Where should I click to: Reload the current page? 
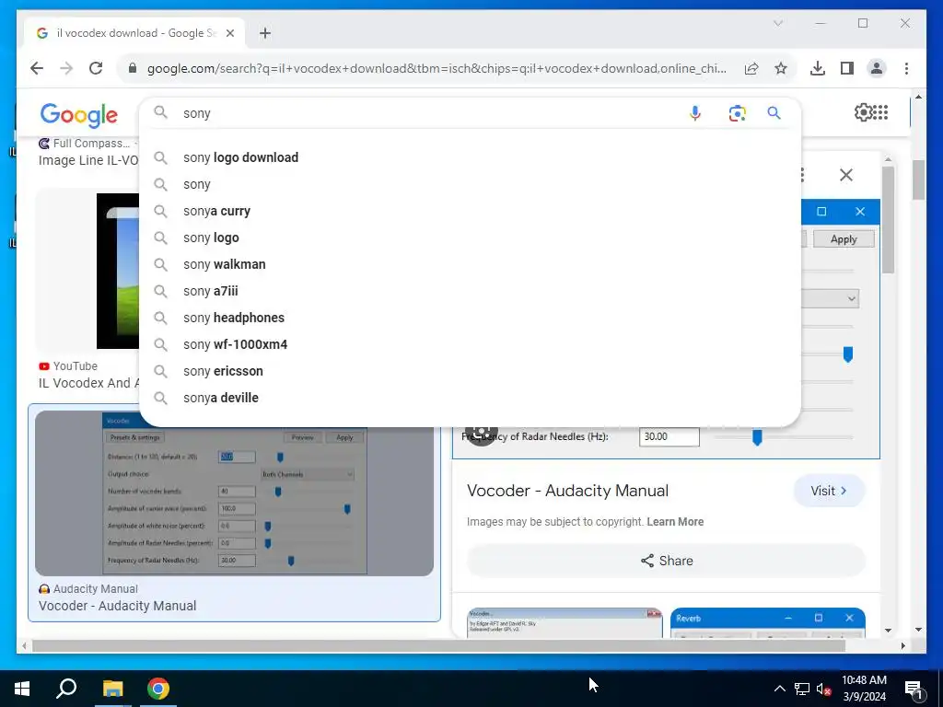click(x=96, y=68)
